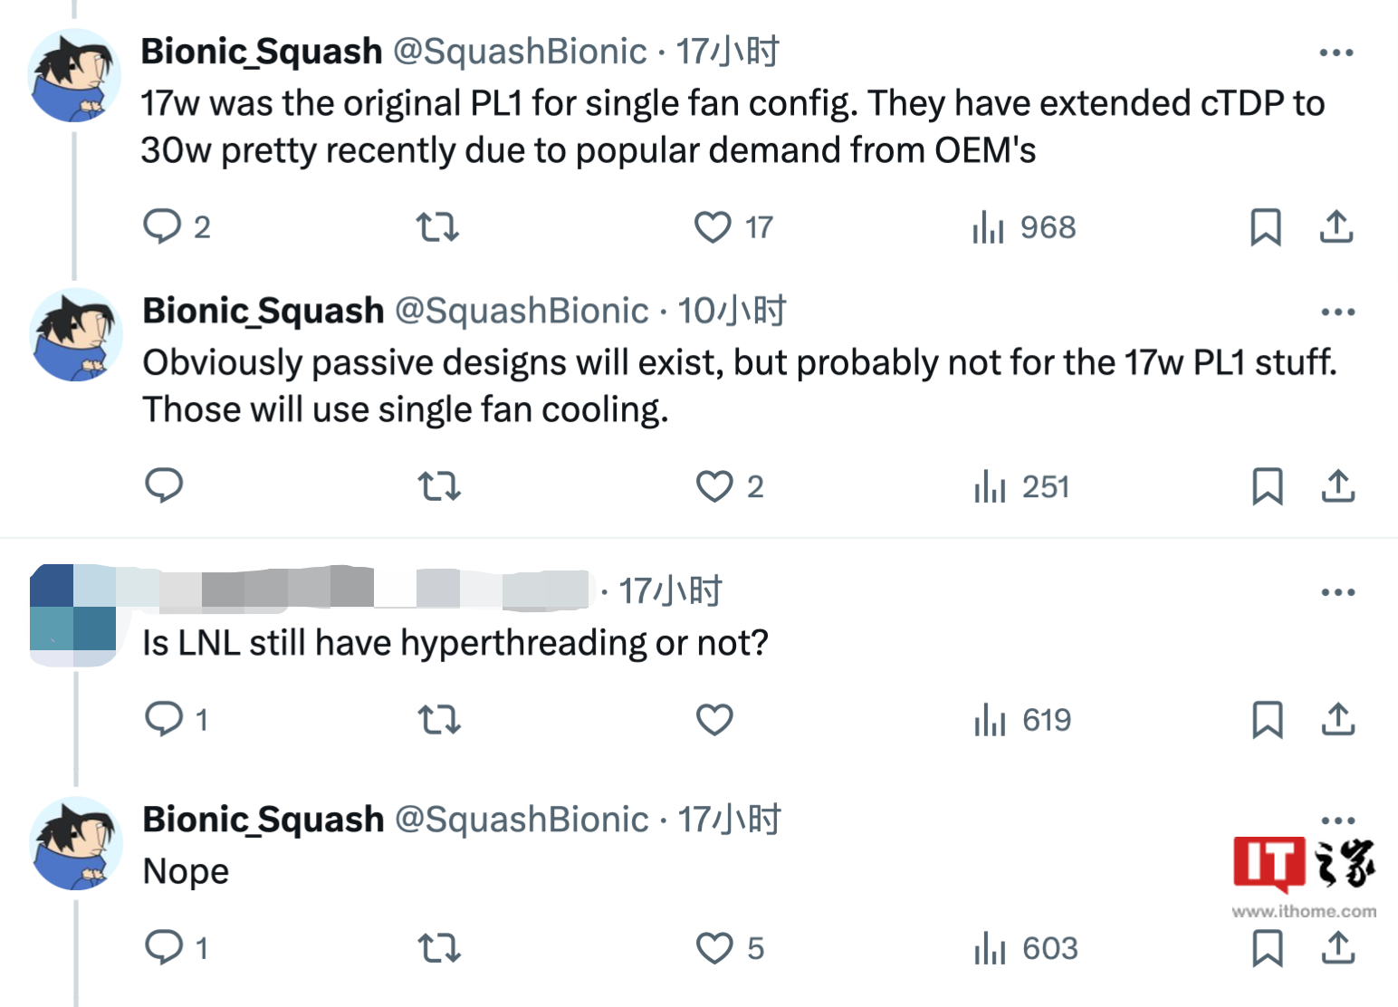
Task: Retweet the 17w original PL1 tweet
Action: [437, 226]
